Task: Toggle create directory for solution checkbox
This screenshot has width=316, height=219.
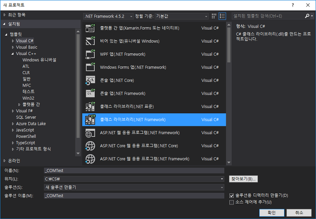Action: click(x=231, y=195)
